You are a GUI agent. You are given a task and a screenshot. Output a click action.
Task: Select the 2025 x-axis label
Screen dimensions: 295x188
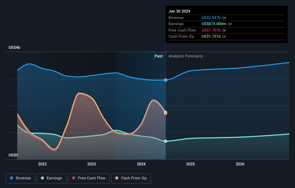pos(190,164)
